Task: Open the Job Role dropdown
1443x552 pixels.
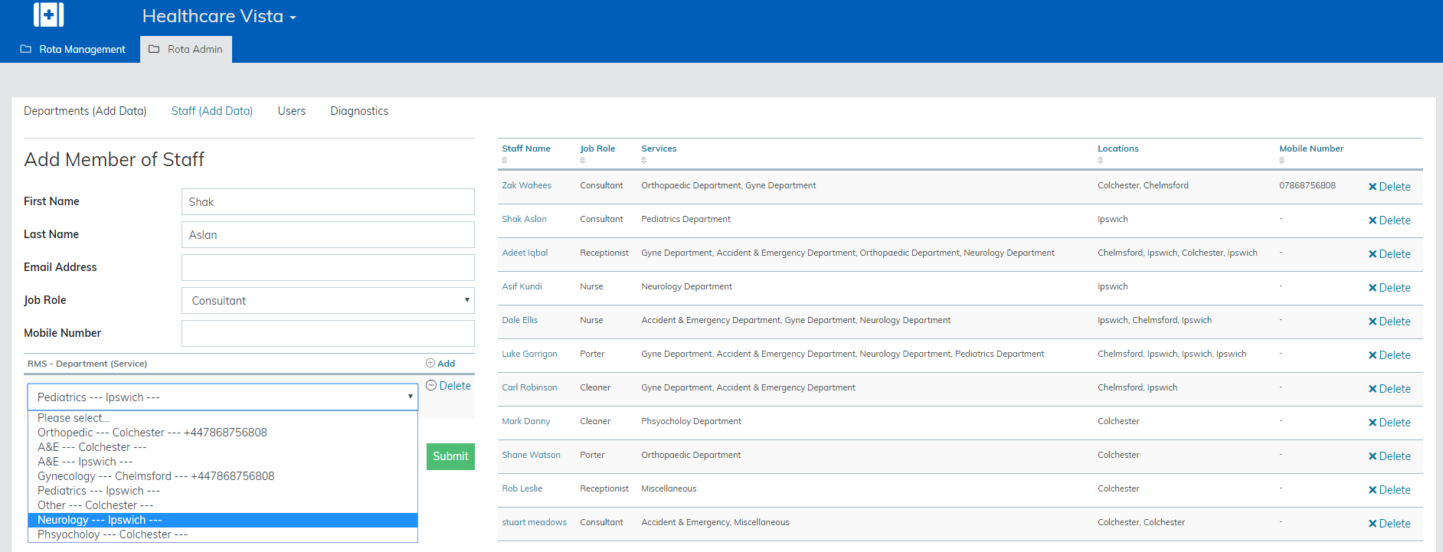Action: point(328,300)
